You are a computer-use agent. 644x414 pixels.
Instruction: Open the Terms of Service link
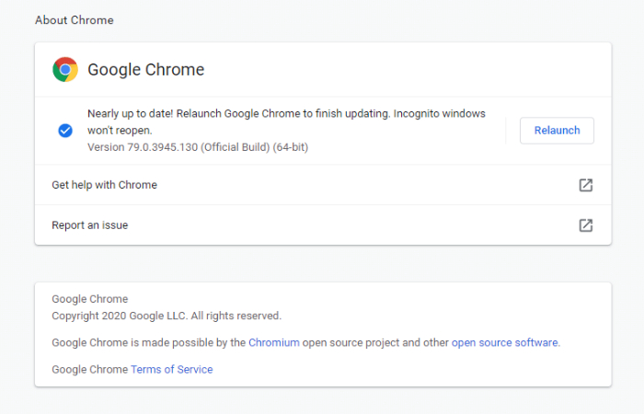(172, 369)
